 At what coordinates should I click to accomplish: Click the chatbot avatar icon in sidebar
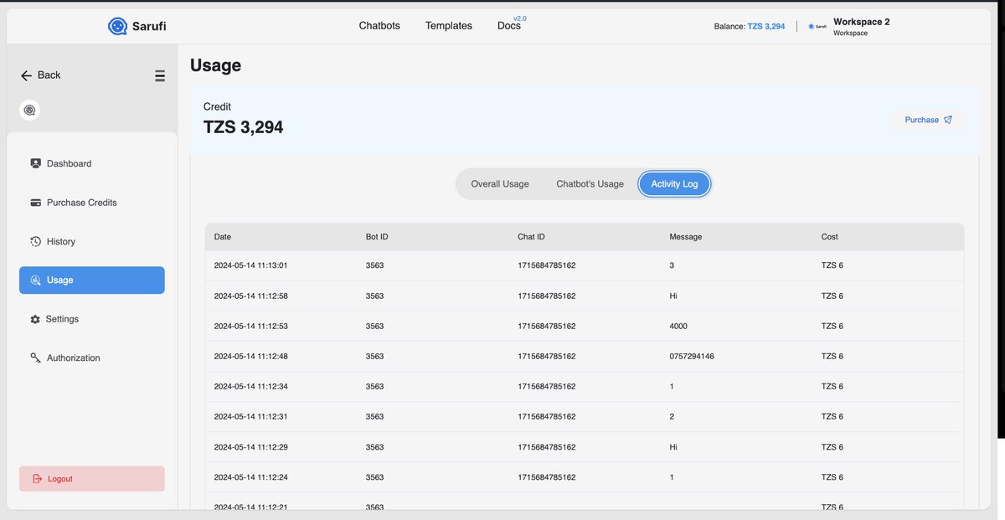click(29, 110)
